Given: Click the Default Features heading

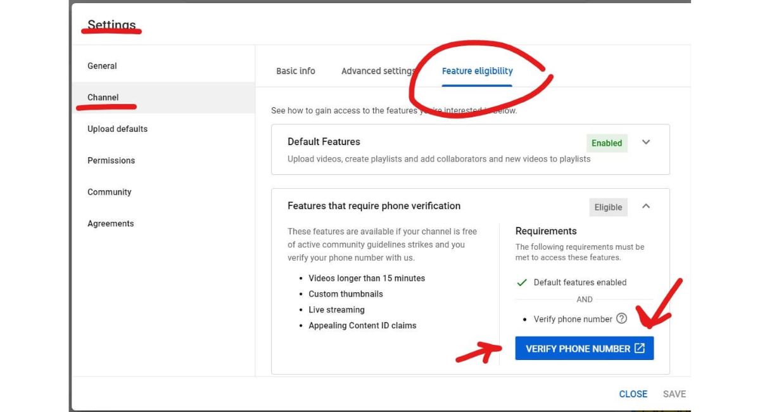Looking at the screenshot, I should tap(324, 142).
